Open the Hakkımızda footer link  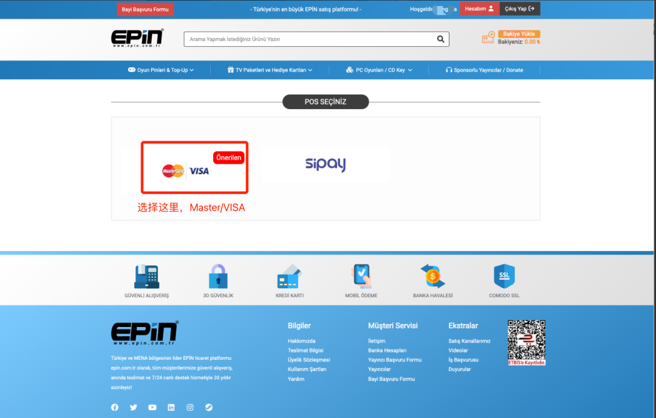point(302,341)
